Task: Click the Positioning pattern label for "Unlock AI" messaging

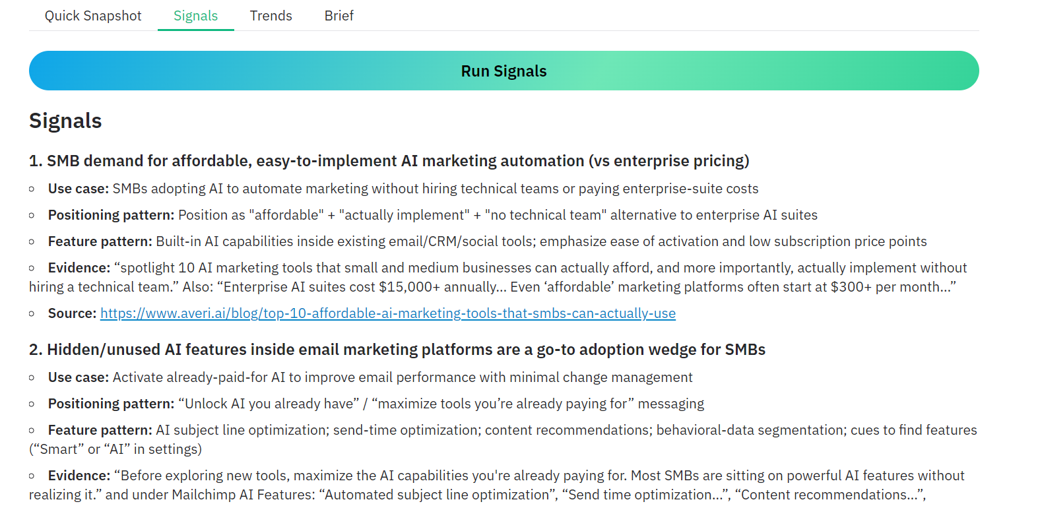Action: pos(111,404)
